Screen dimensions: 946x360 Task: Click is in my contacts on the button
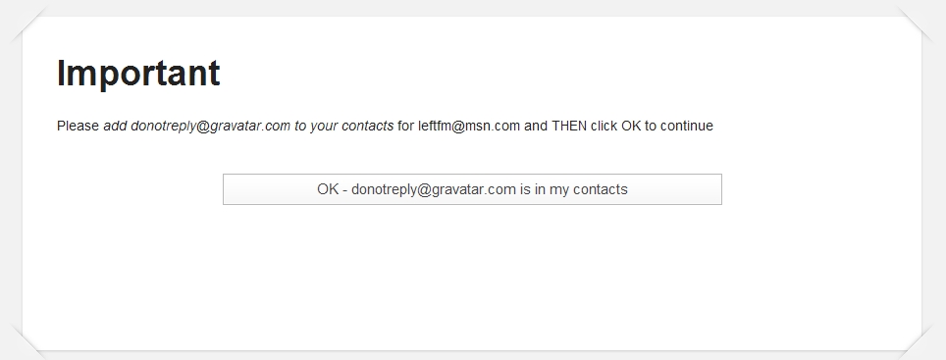(x=574, y=189)
